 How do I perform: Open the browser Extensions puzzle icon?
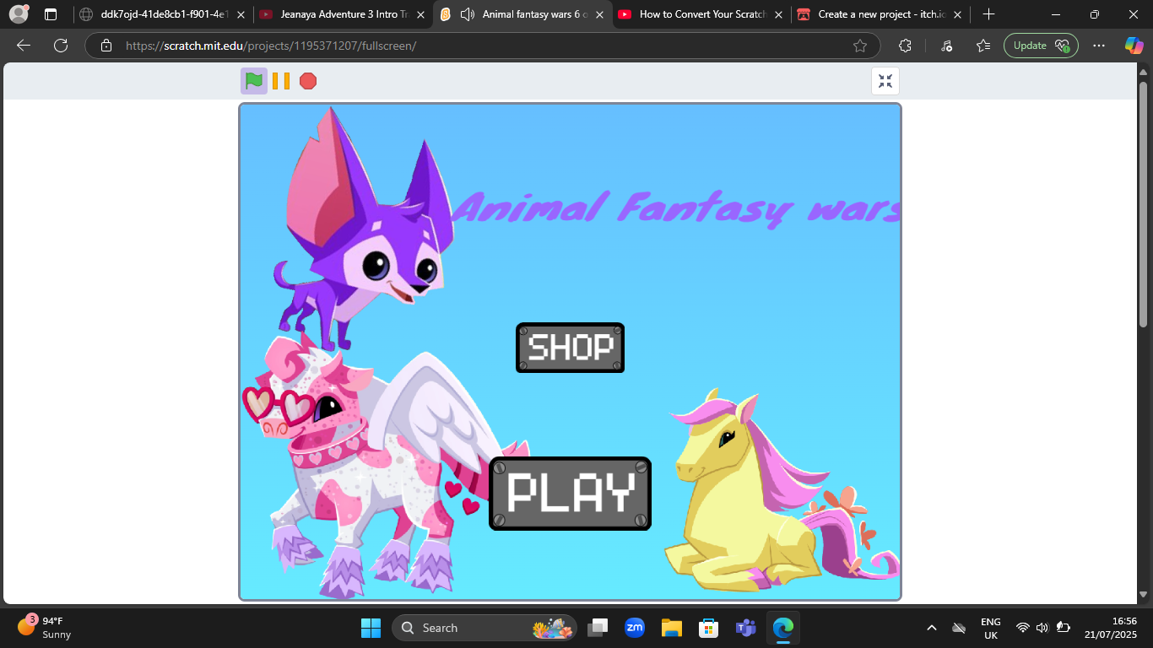[906, 46]
